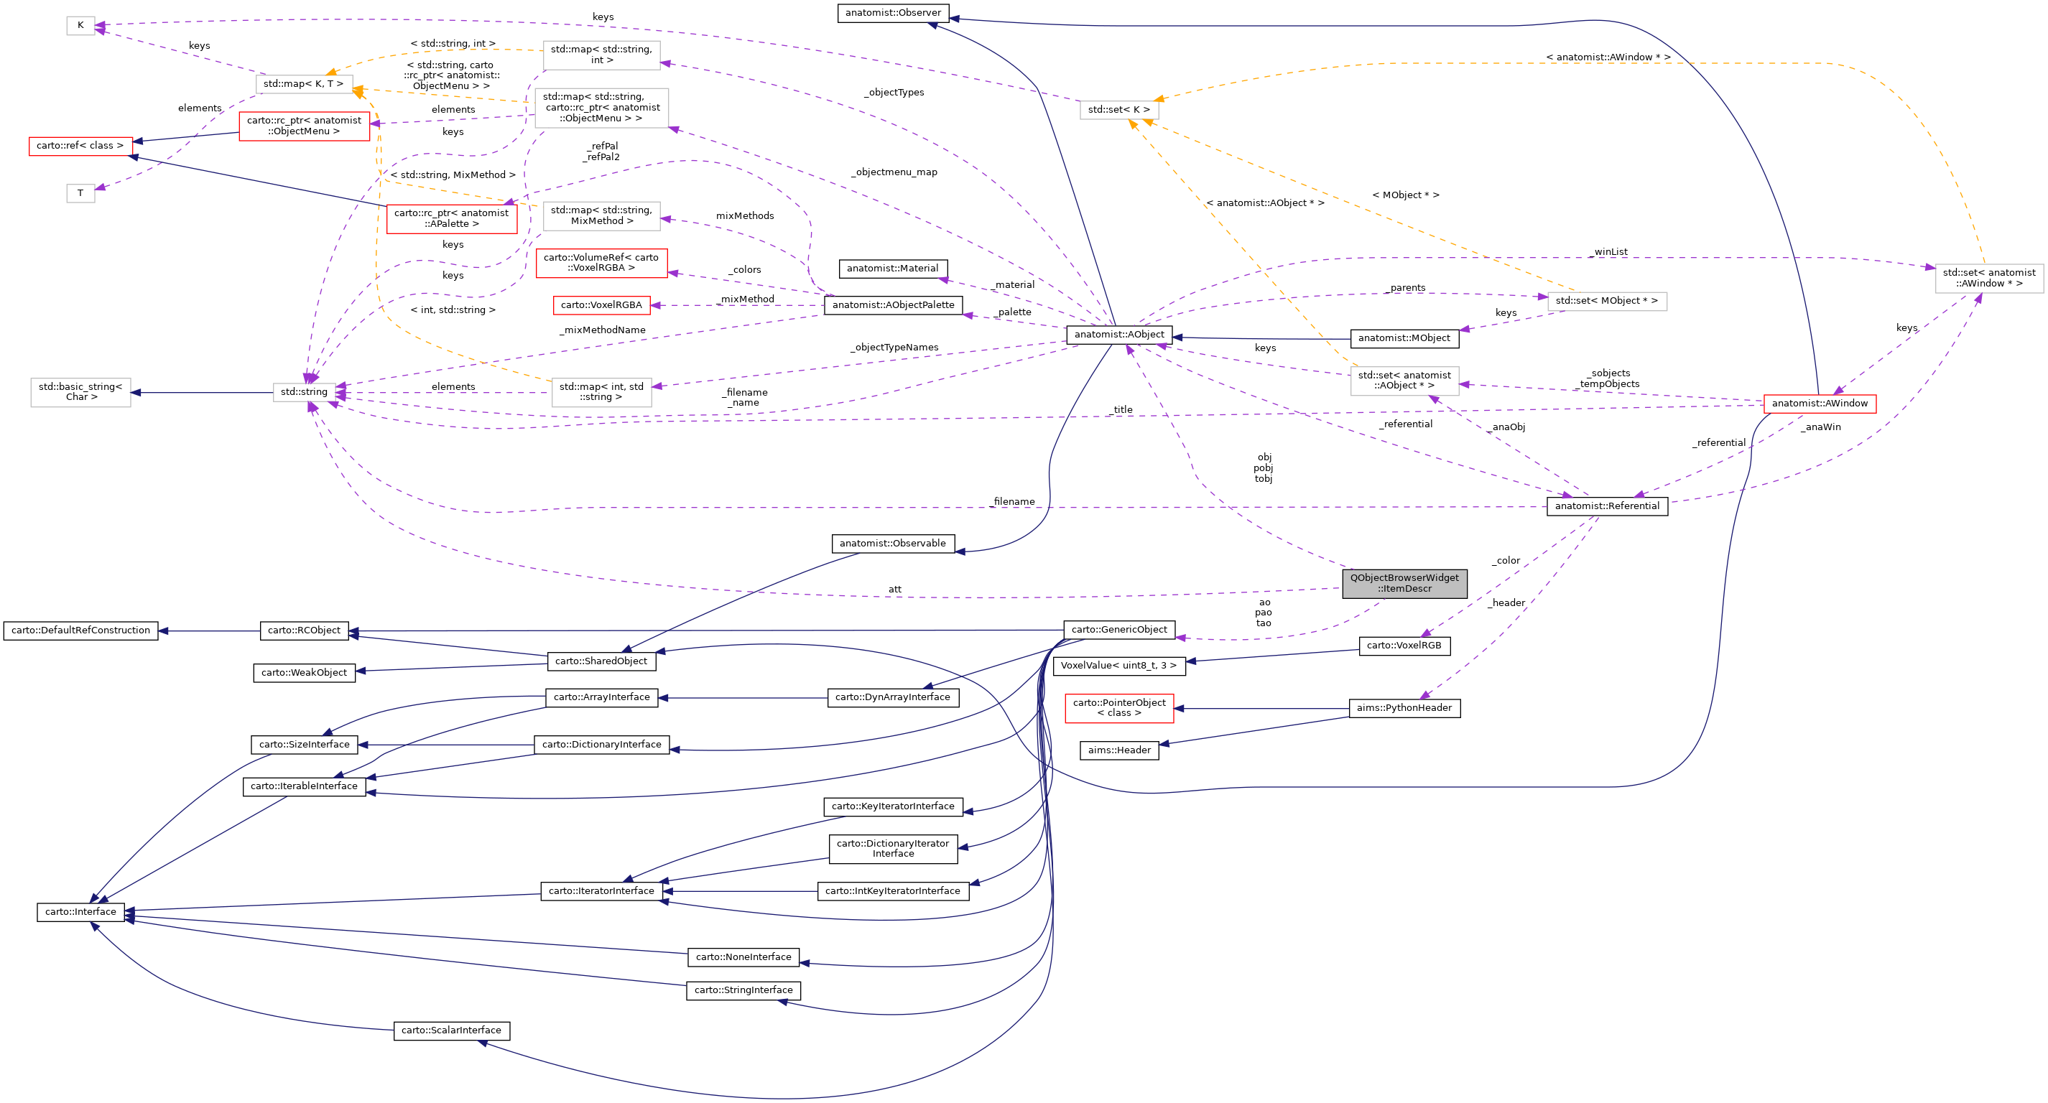Viewport: 2048px width, 1103px height.
Task: Click the std::set< anatomist::AWindow * > node
Action: coord(1988,278)
